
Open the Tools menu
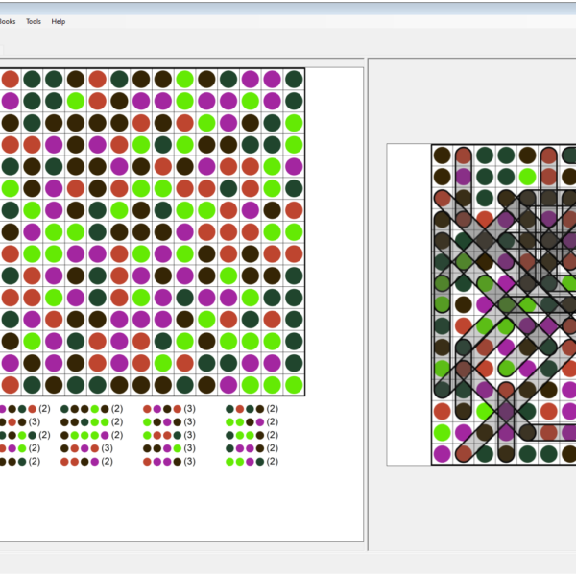pyautogui.click(x=34, y=21)
